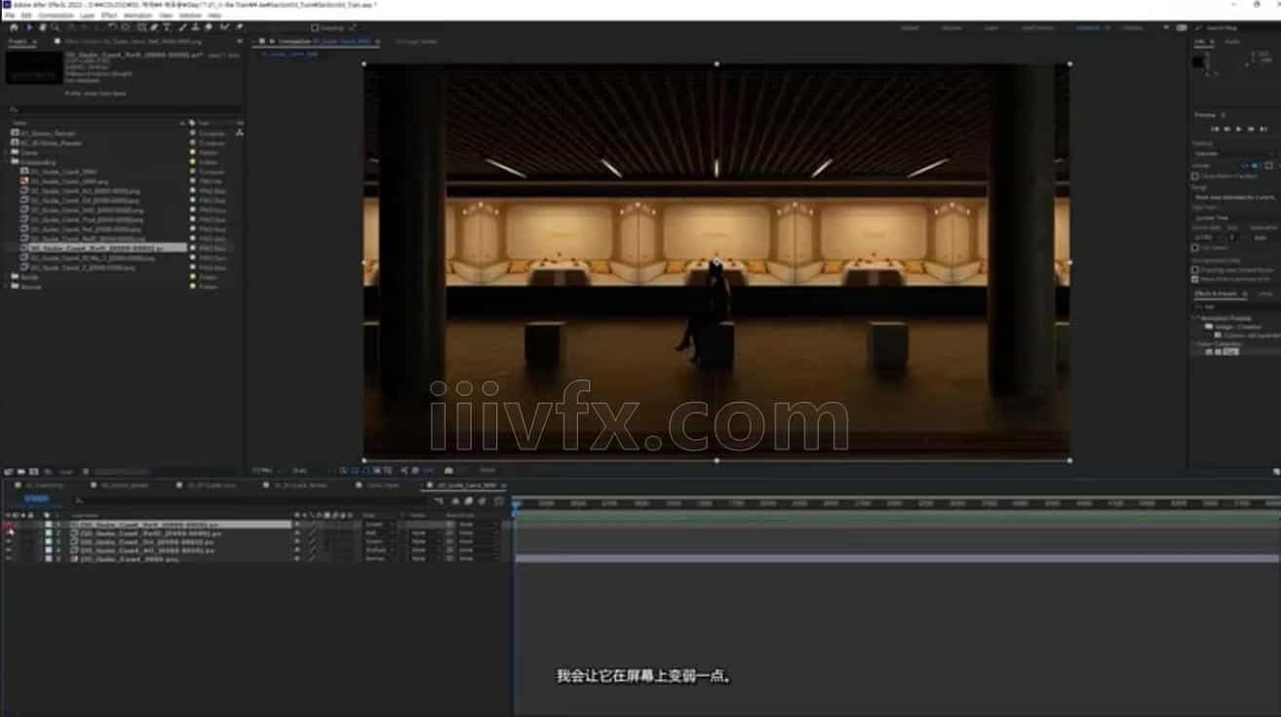Hide layer 2 with its eye toggle
1281x717 pixels.
[x=9, y=534]
